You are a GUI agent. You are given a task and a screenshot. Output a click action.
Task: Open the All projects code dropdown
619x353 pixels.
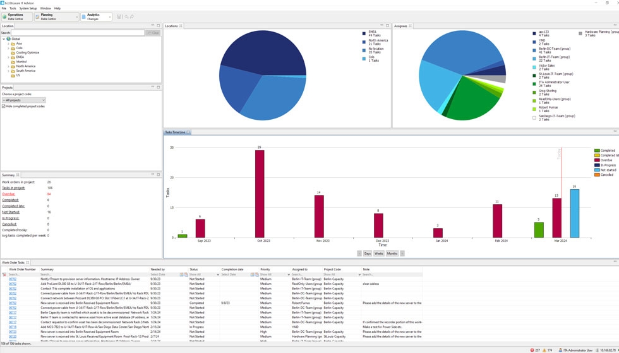[x=24, y=100]
